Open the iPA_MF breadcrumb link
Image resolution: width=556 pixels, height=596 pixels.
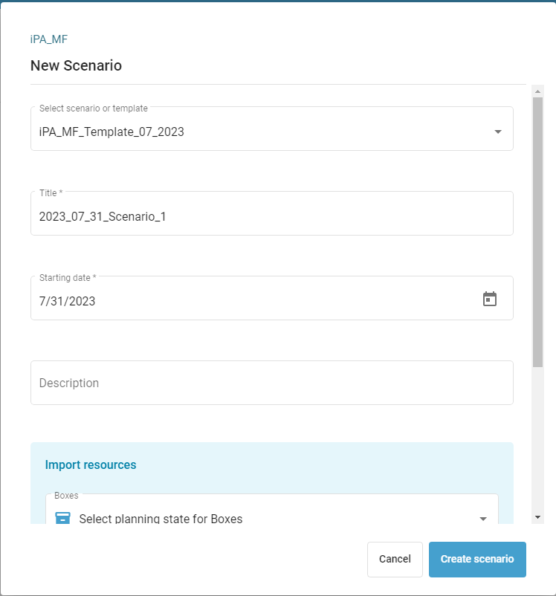(x=48, y=39)
